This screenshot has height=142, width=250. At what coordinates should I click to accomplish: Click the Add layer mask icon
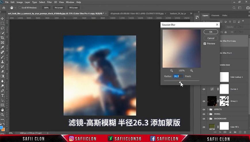pyautogui.click(x=225, y=132)
